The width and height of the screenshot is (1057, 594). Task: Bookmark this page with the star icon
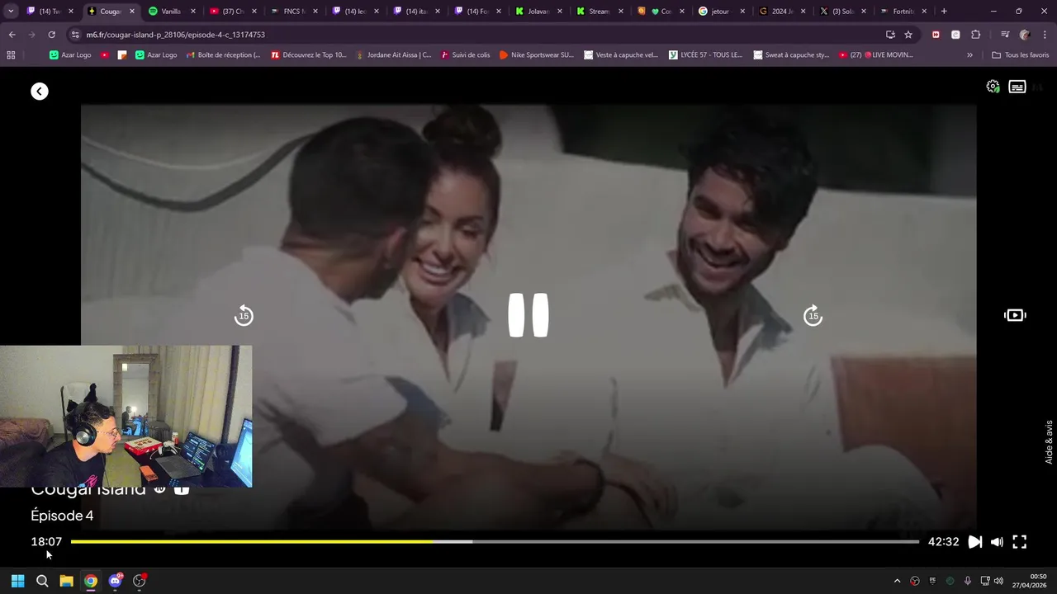click(908, 35)
